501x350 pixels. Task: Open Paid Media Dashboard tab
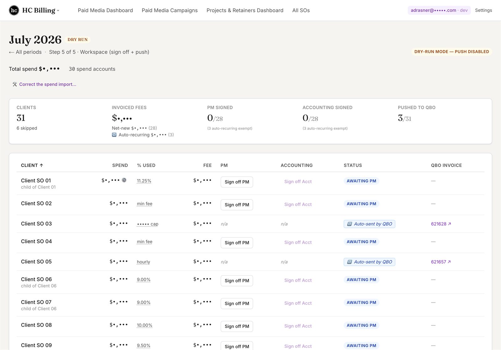105,10
